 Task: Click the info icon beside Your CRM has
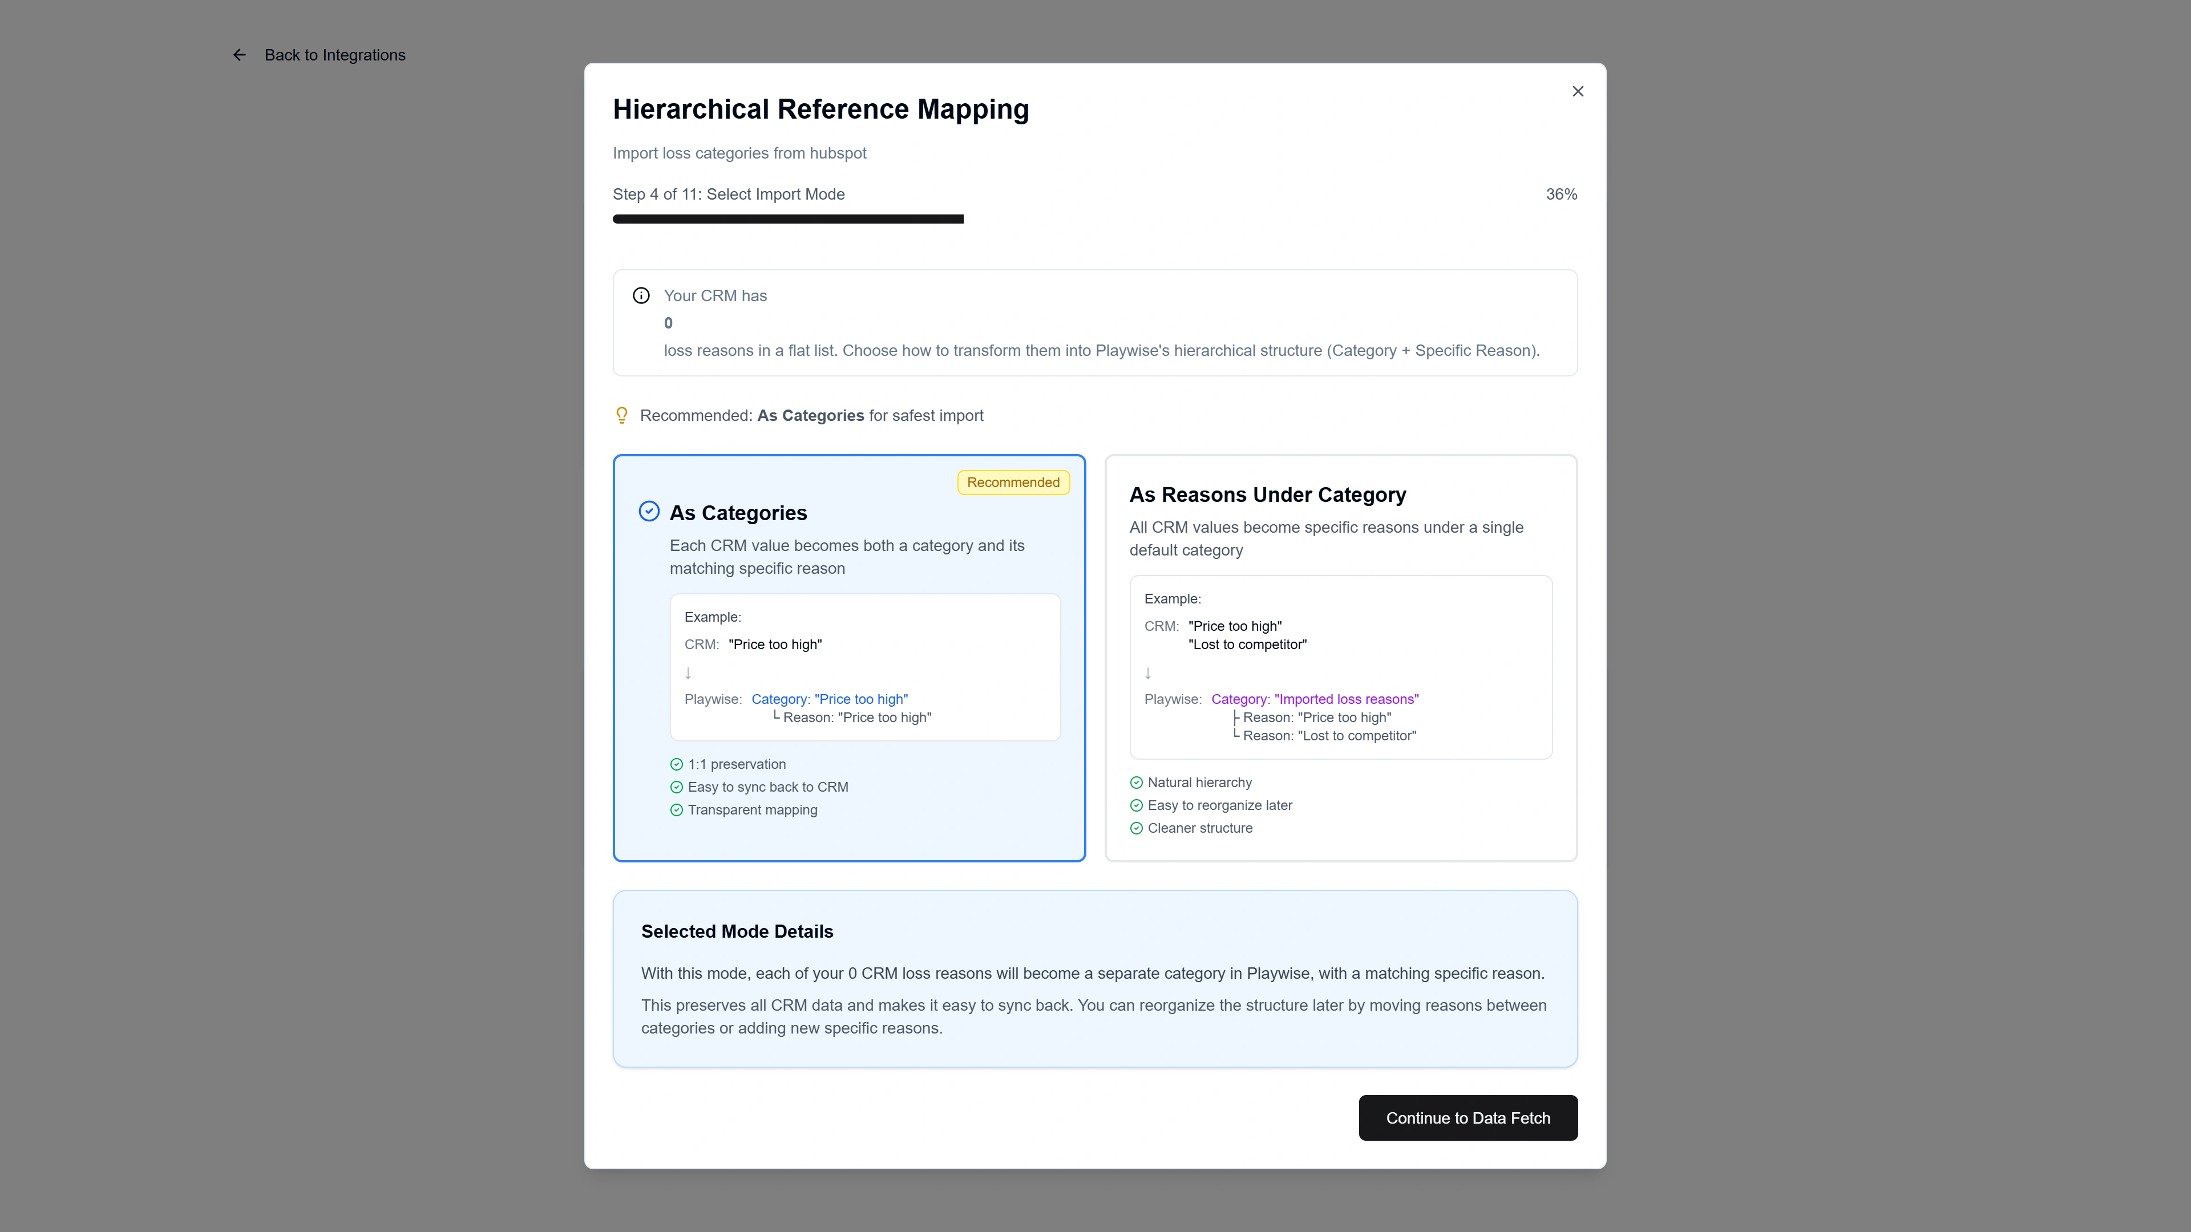641,296
